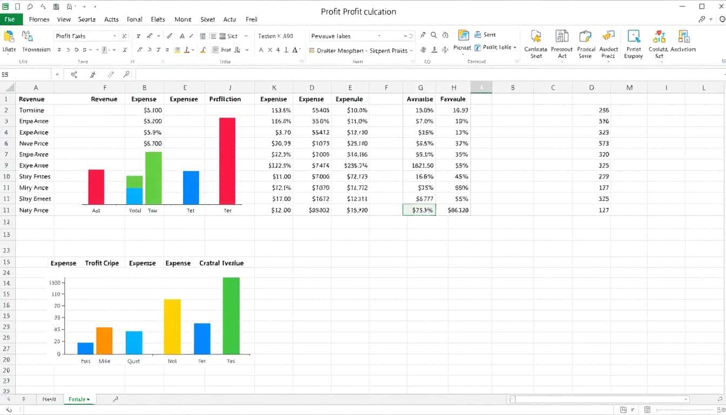Click the green app icon in title bar

pos(5,6)
